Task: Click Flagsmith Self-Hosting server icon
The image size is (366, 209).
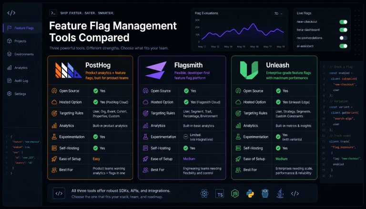Action: (145, 148)
